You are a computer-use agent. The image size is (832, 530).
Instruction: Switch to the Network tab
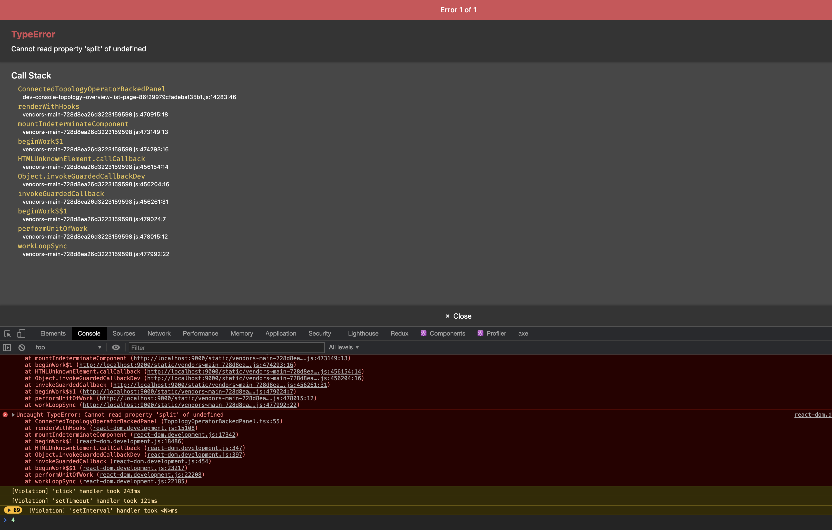(x=159, y=333)
